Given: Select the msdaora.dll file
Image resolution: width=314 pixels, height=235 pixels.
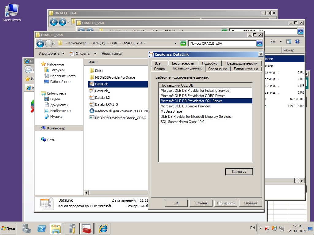Looking at the screenshot, I should coord(119,111).
